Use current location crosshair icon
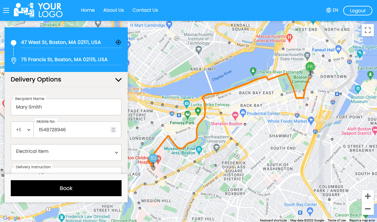Screen dimensions: 377x222 tap(118, 42)
